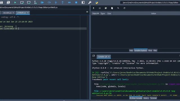Click the Value column header
This screenshot has width=180, height=101.
[154, 13]
